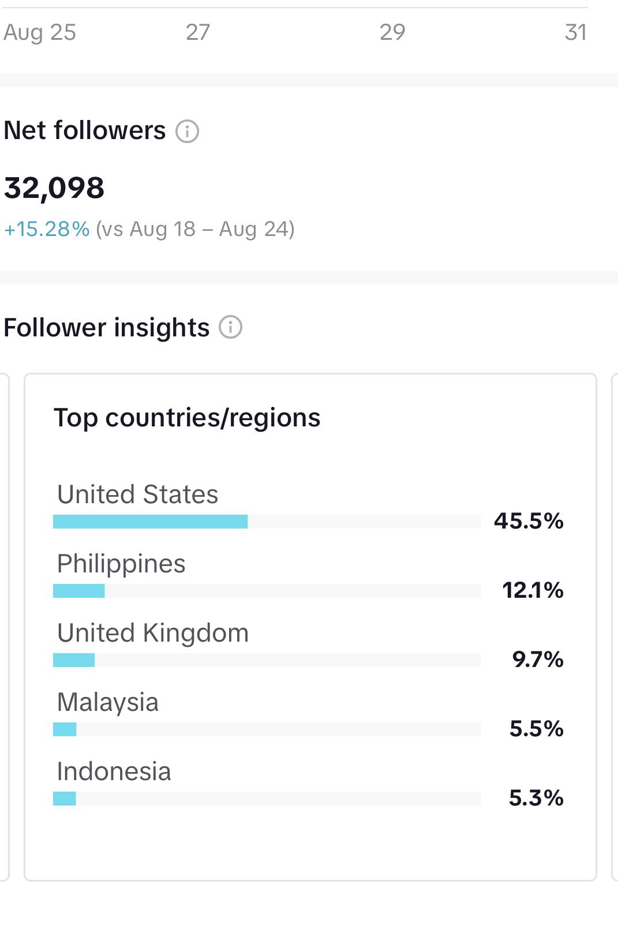Viewport: 618px width, 933px height.
Task: Tap the 32,098 net followers count
Action: coord(54,188)
